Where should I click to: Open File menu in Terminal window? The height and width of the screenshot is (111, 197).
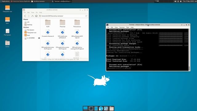point(108,27)
